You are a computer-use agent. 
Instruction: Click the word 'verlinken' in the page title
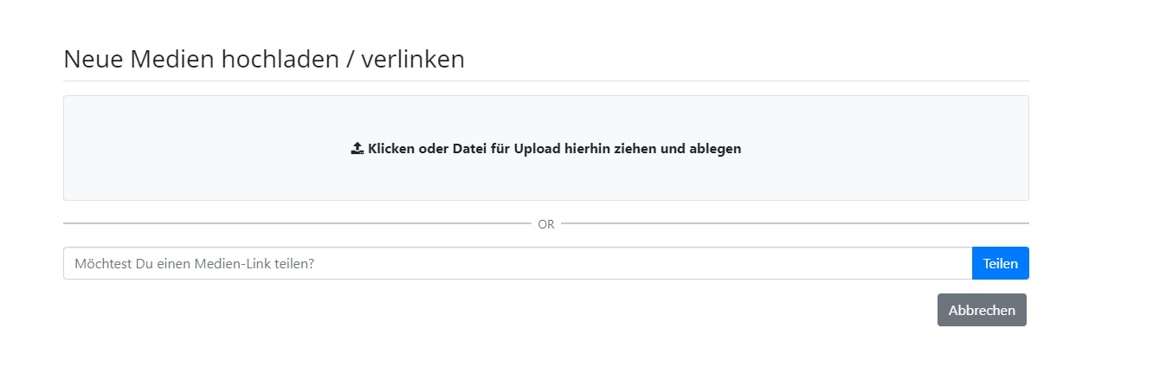[413, 60]
